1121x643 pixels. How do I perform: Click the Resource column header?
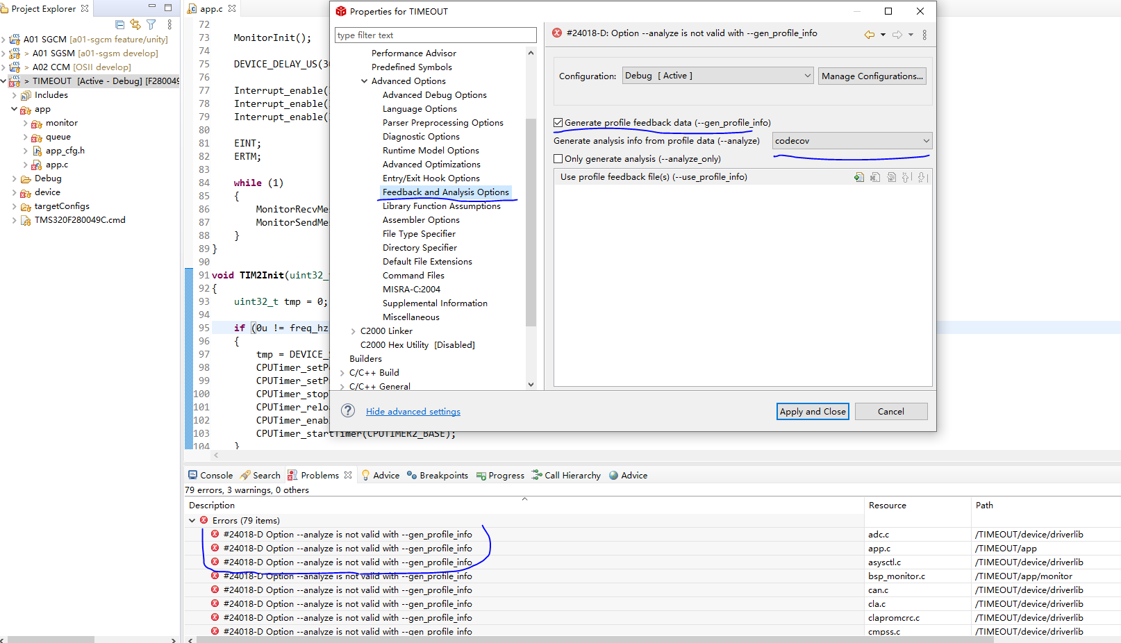(917, 506)
